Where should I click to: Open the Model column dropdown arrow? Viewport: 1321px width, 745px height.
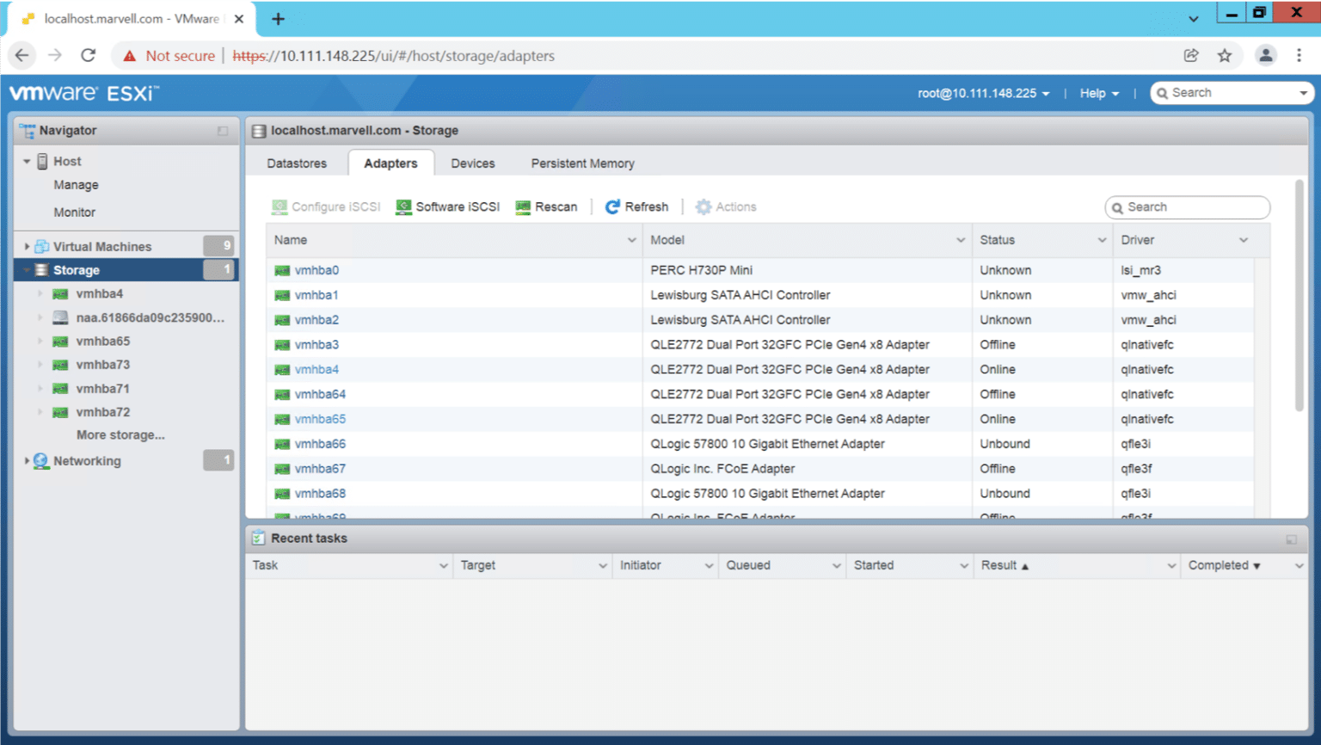coord(961,241)
